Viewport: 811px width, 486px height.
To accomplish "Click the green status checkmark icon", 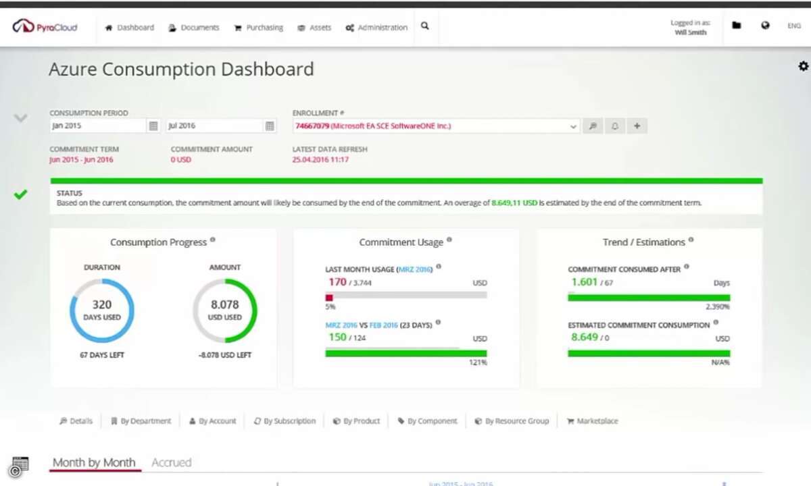I will coord(21,194).
